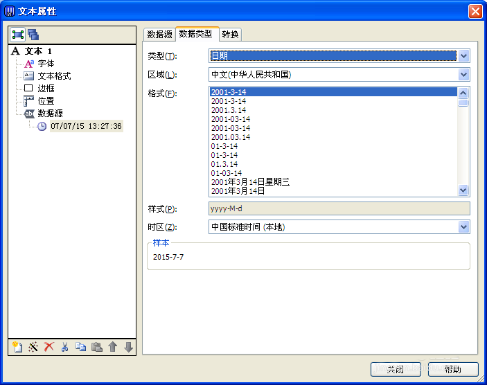Click the large A icon of 文本 1
487x385 pixels.
point(15,51)
